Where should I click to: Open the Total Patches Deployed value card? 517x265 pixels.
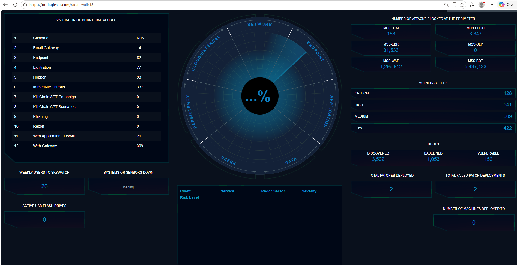pos(391,189)
